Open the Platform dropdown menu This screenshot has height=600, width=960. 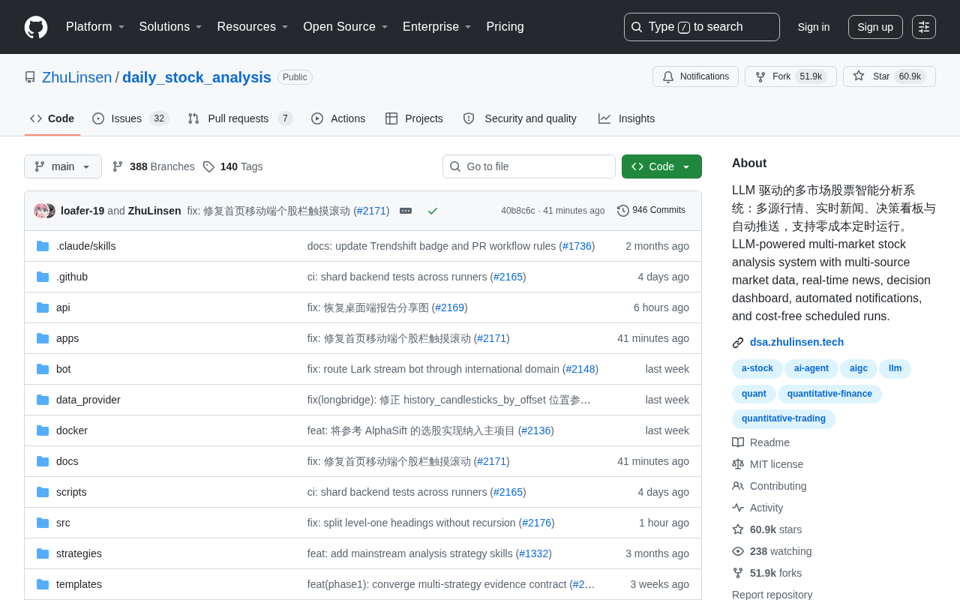[x=95, y=27]
